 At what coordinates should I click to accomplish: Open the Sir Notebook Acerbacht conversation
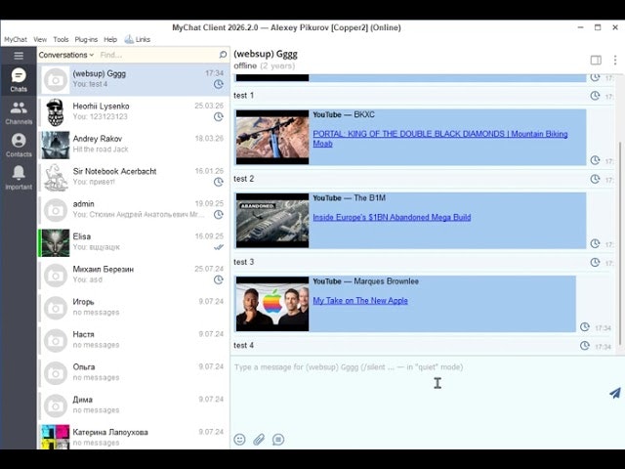pyautogui.click(x=134, y=178)
